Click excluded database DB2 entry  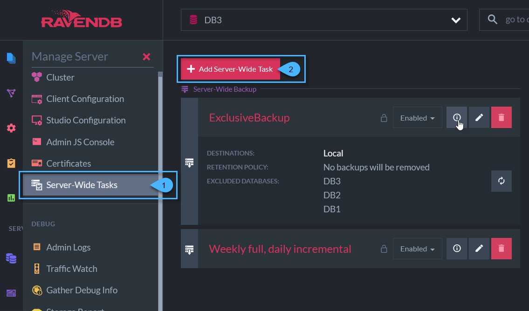pyautogui.click(x=332, y=195)
